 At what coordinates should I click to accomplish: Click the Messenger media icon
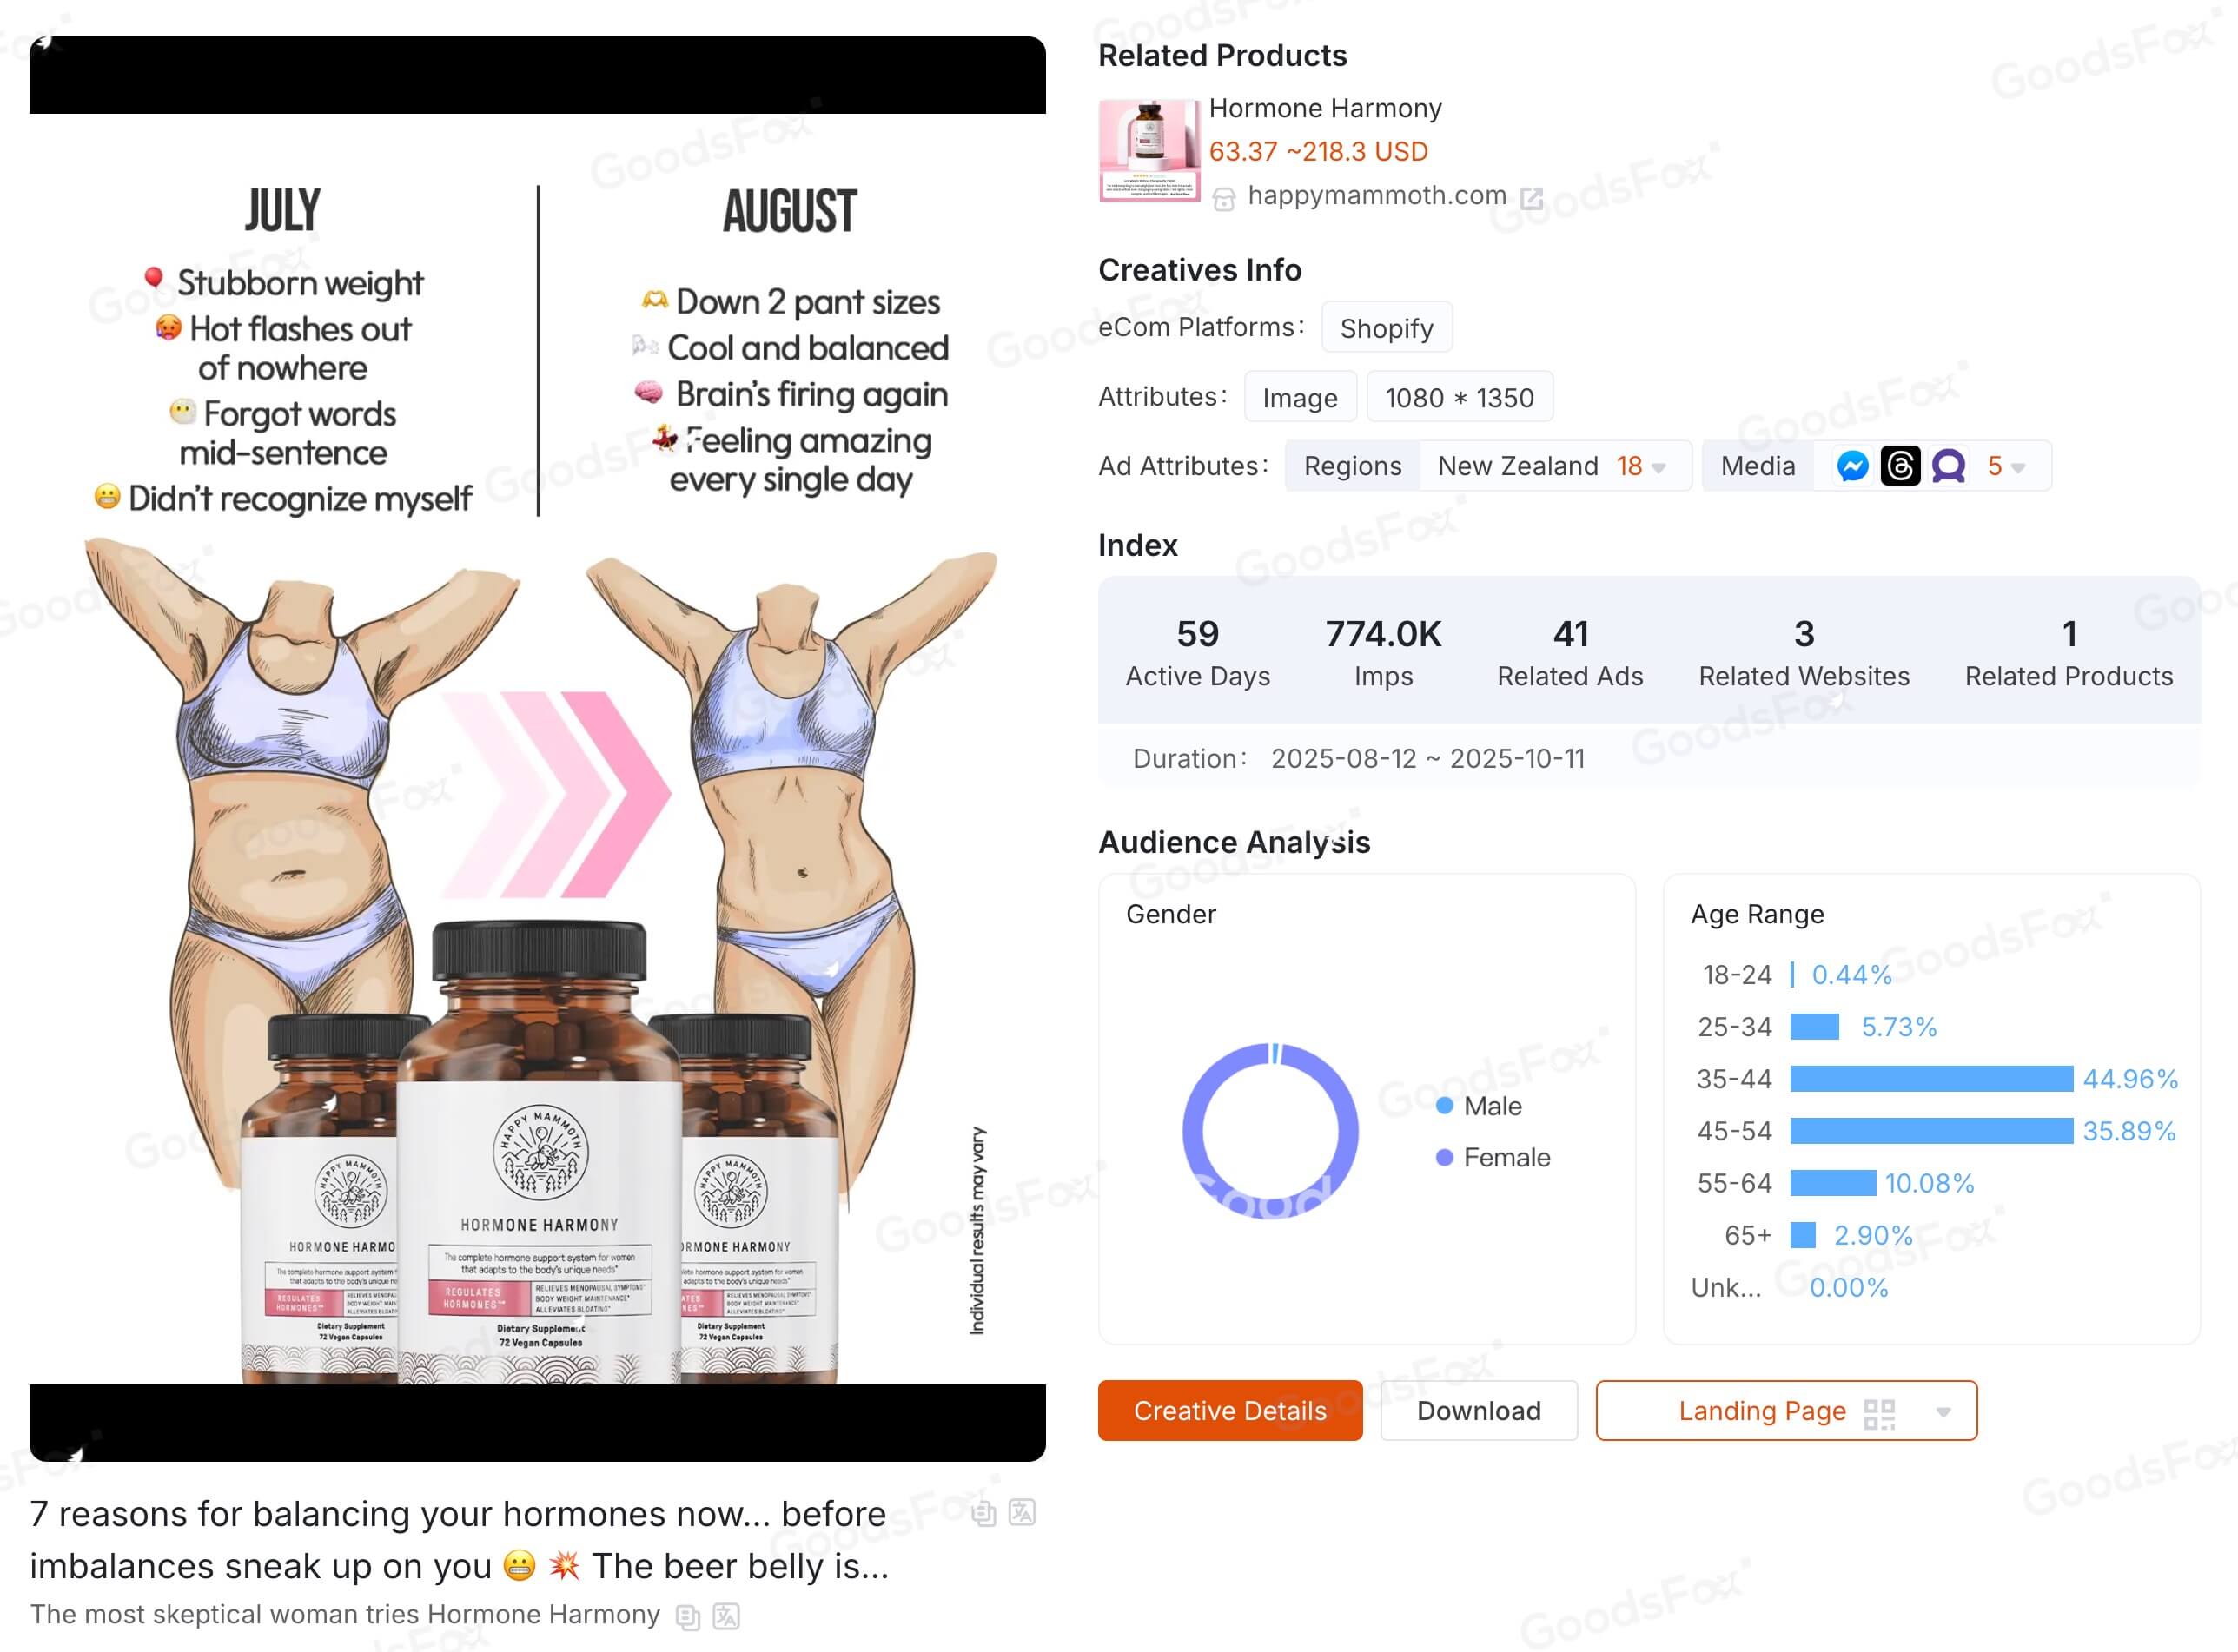click(1852, 466)
